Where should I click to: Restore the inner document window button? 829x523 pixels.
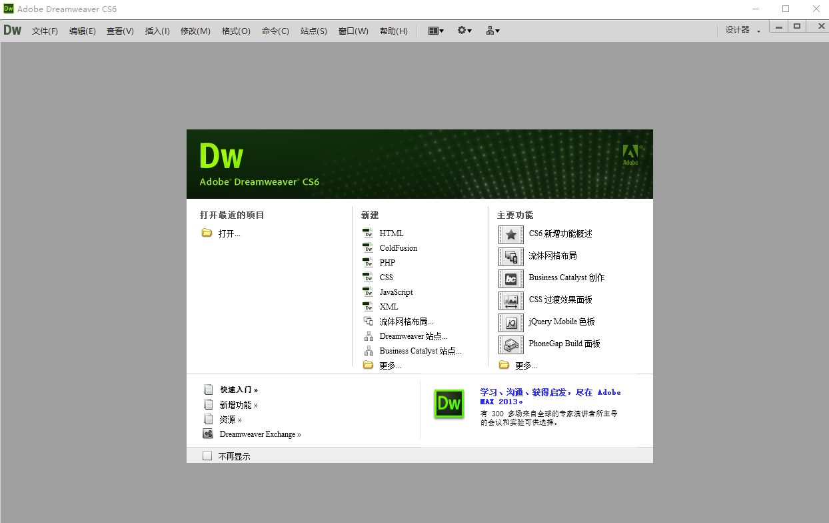pos(797,26)
